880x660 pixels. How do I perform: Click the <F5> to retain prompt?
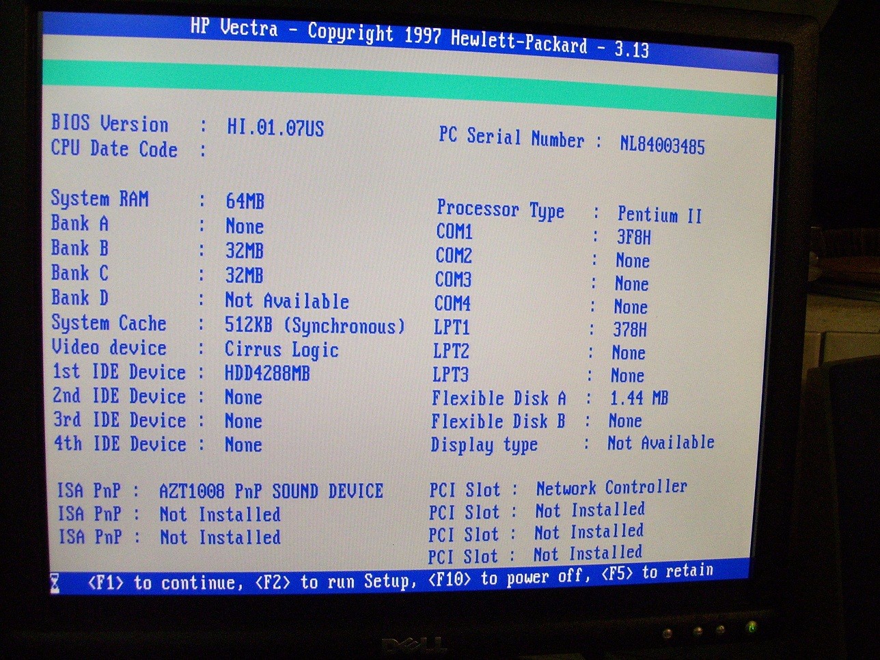tap(657, 573)
